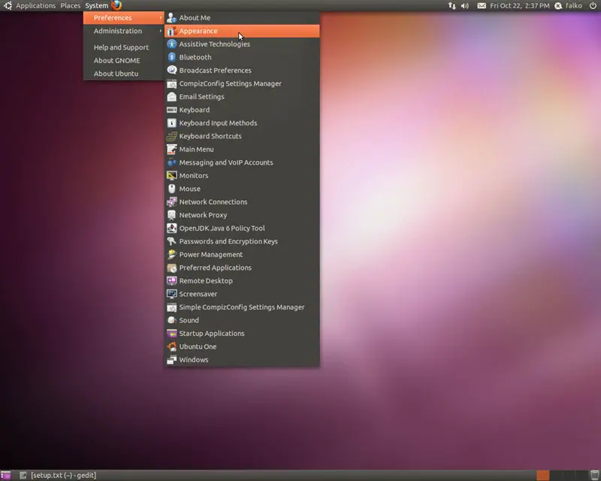601x481 pixels.
Task: Click the Keyboard Shortcuts icon
Action: tap(172, 136)
